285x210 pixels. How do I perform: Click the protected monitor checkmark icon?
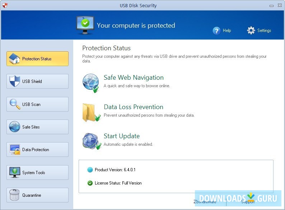tap(85, 25)
